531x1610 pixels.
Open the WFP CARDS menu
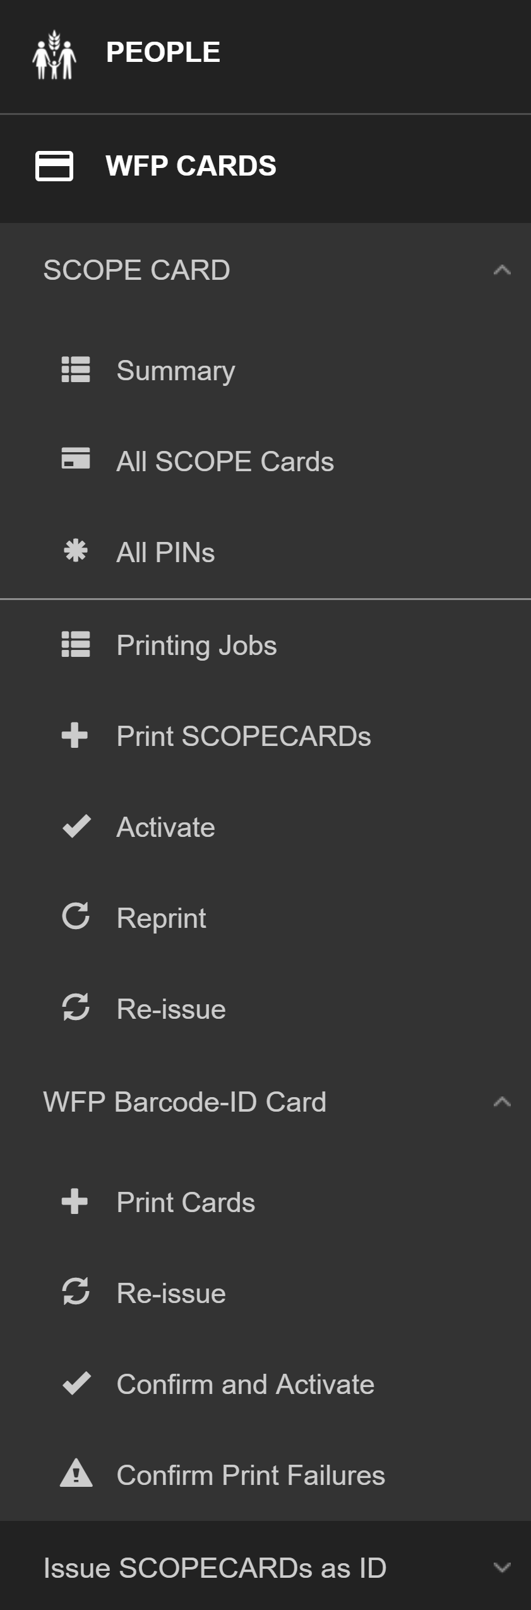click(191, 166)
